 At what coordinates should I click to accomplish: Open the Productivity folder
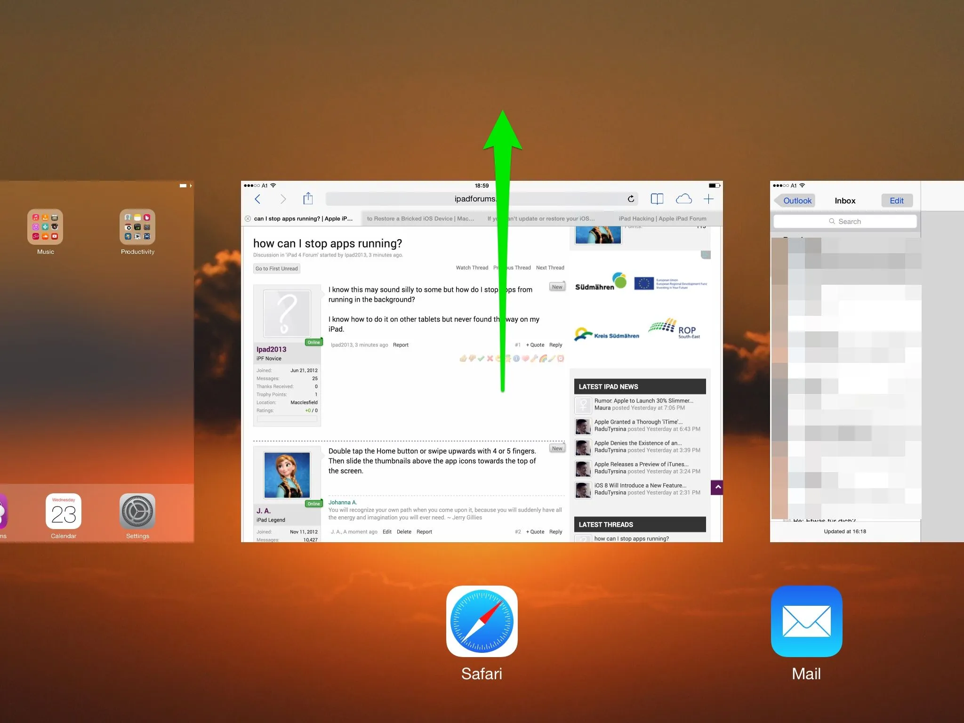click(137, 227)
